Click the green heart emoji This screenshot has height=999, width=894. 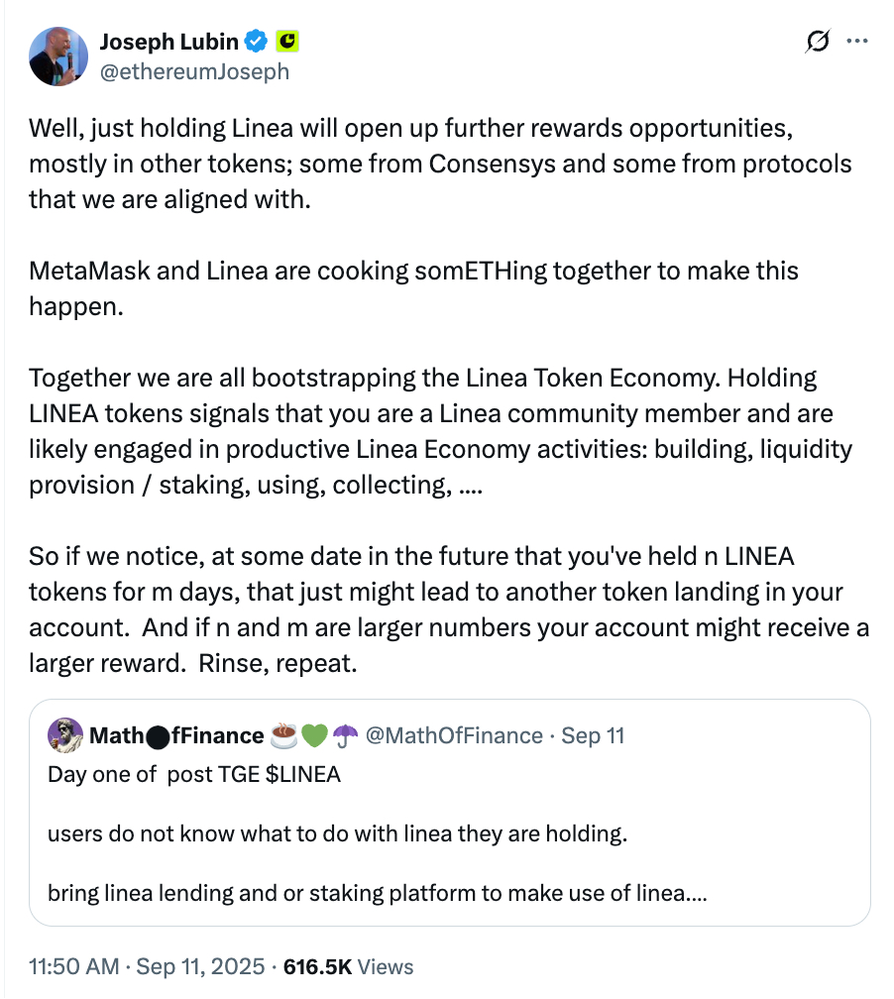tap(314, 735)
